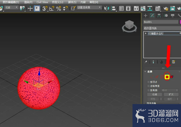Screen dimensions: 181x127
Task: Click the Box001 object name field
Action: (161, 22)
